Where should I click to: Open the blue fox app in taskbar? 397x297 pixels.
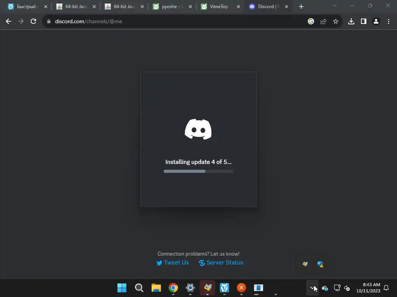point(224,288)
